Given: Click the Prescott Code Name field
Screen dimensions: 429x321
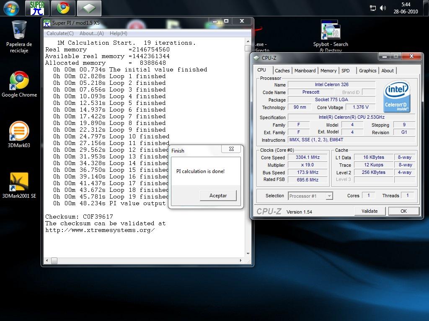Looking at the screenshot, I should tap(311, 92).
